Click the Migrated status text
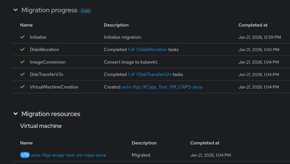The height and width of the screenshot is (164, 290). [x=141, y=155]
